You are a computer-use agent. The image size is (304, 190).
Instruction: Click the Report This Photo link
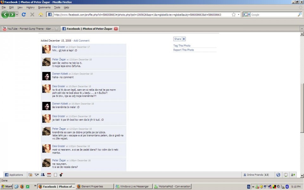pos(184,50)
